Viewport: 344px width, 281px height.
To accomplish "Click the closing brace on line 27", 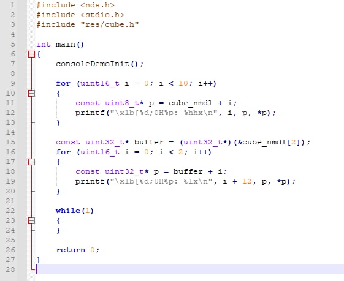I will click(x=39, y=260).
